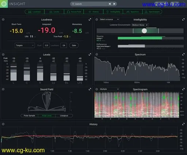Click the Momentary value -8.5
Viewport: 187px width, 155px height.
(77, 31)
